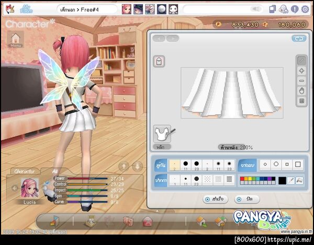This screenshot has height=245, width=314.
Task: Select the eyedropper color picker tool
Action: 290,181
